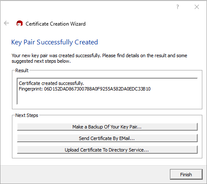Click the Next Steps group box label
This screenshot has width=207, height=184.
pos(27,115)
